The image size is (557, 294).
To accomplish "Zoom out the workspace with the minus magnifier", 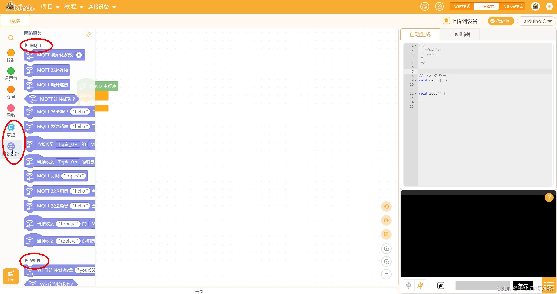I will pyautogui.click(x=386, y=261).
